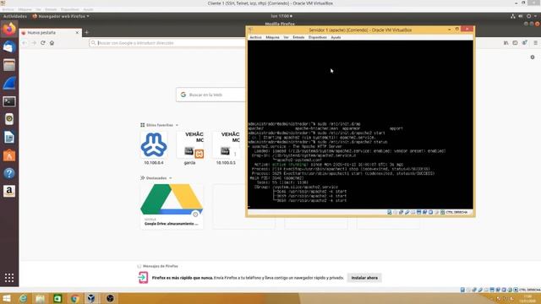Open Internet Explorer from Windows taskbar
541x304 pixels.
coord(23,298)
